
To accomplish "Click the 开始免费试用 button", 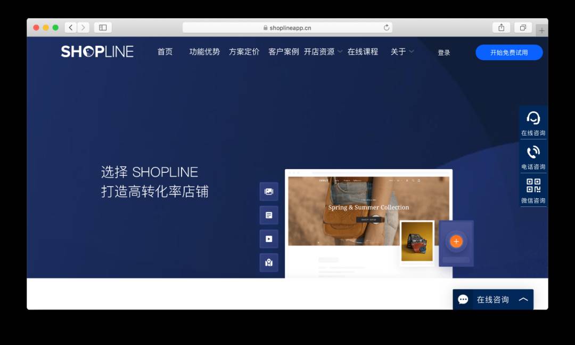I will [509, 53].
